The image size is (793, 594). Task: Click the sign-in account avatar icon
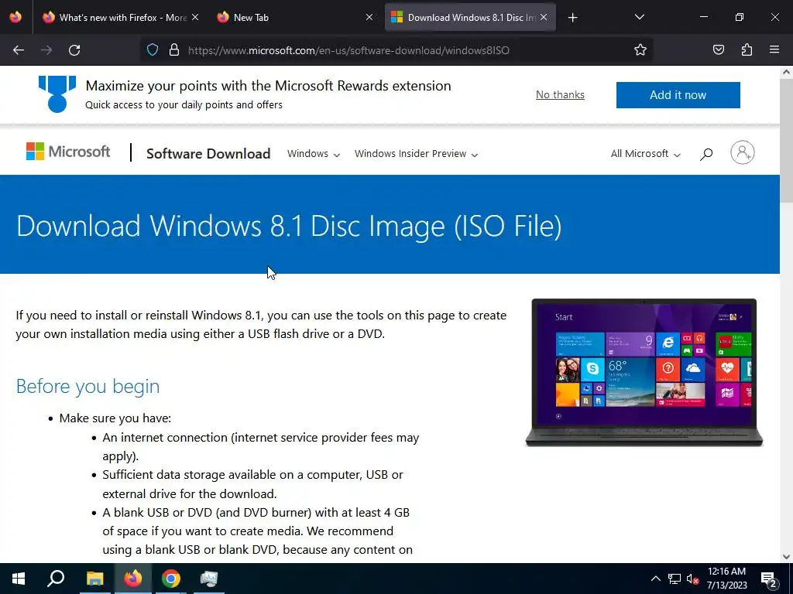pyautogui.click(x=742, y=152)
